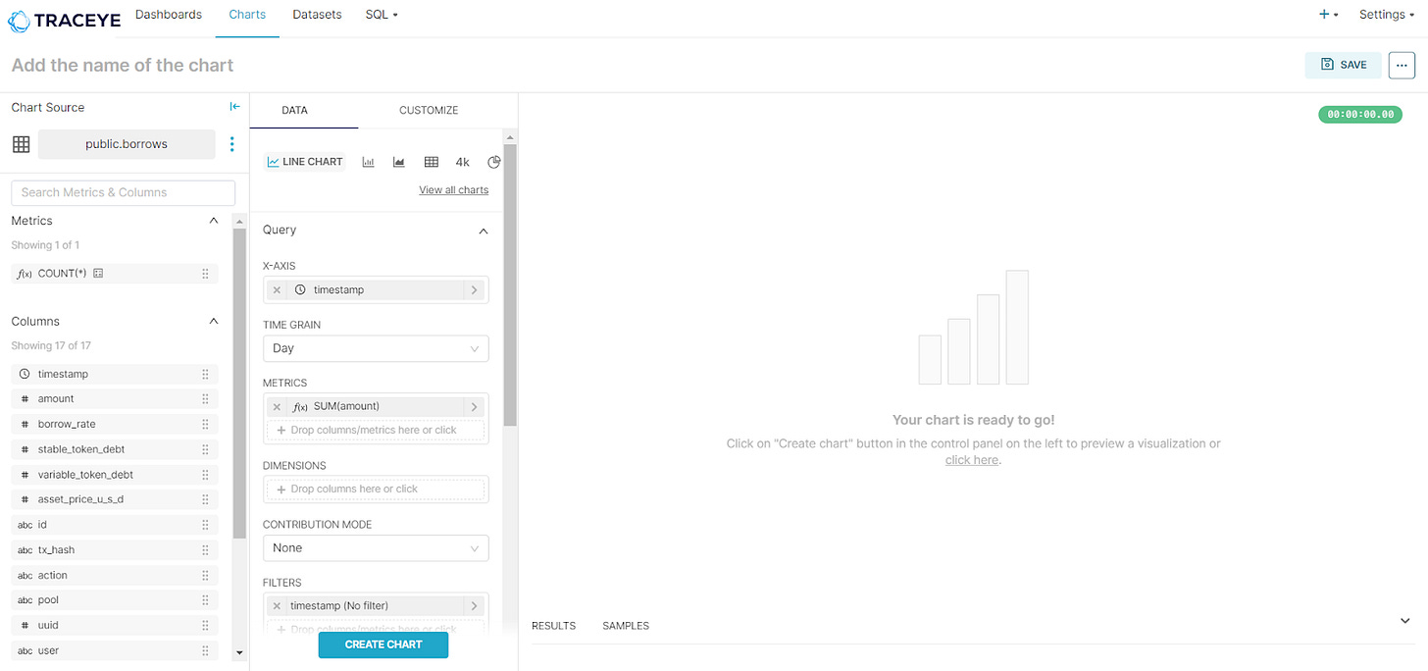Click the CREATE CHART button
Screen dimensions: 1428x671
pos(383,645)
